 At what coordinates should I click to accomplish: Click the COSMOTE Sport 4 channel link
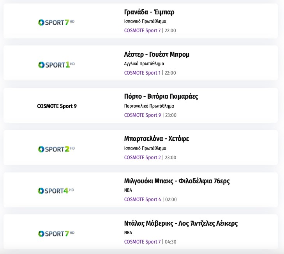pos(142,200)
